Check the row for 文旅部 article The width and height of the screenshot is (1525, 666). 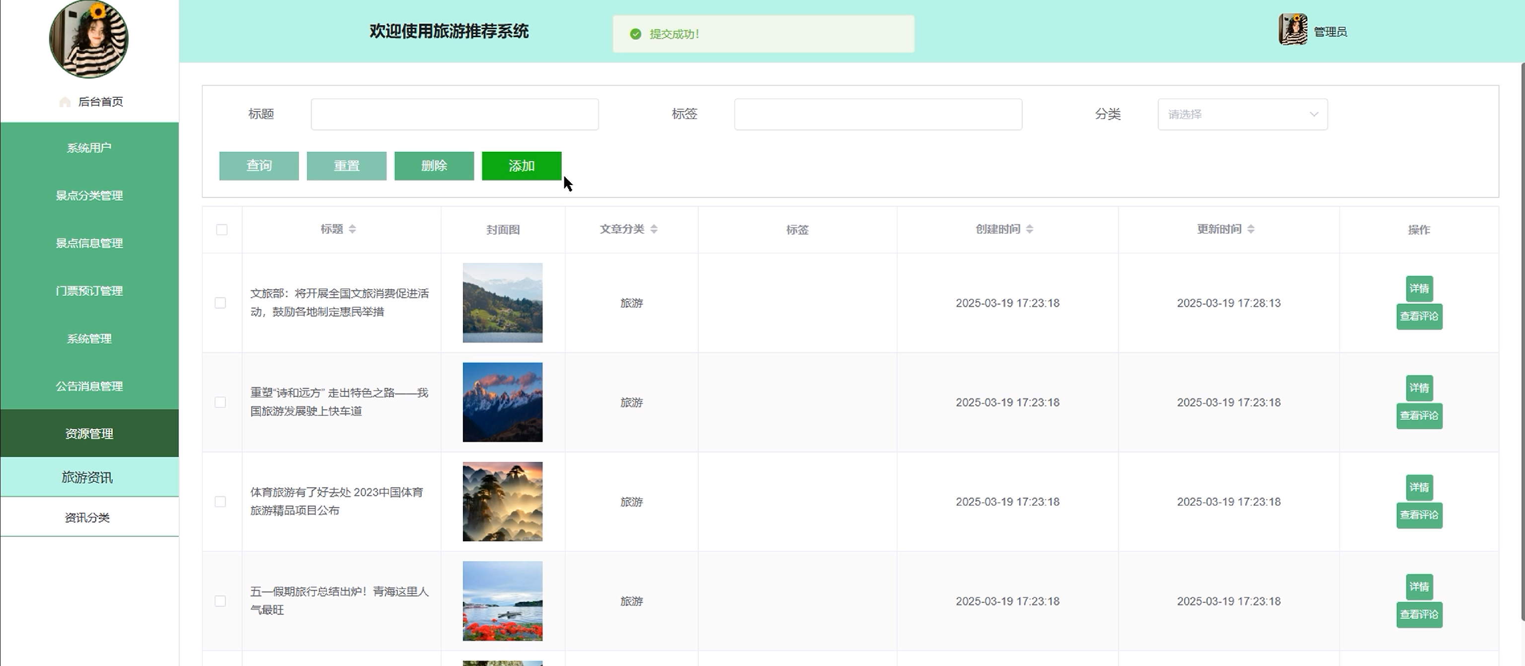(220, 303)
